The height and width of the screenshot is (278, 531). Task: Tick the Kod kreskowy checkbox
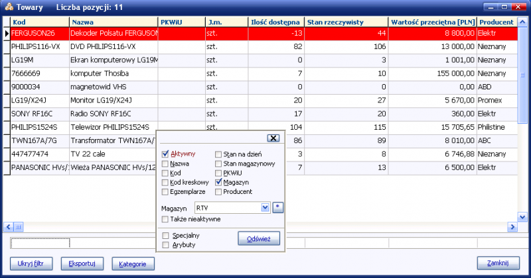(165, 183)
